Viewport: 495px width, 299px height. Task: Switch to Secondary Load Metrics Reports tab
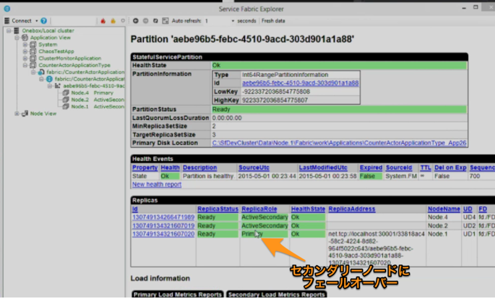pos(277,294)
